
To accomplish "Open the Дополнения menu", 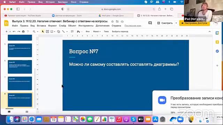I will pyautogui.click(x=102, y=26).
